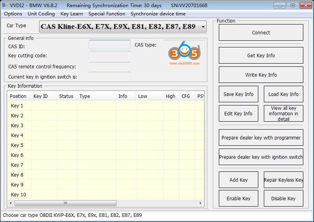Viewport: 314px width, 222px height.
Task: Click the Get Key Info button
Action: pyautogui.click(x=261, y=55)
